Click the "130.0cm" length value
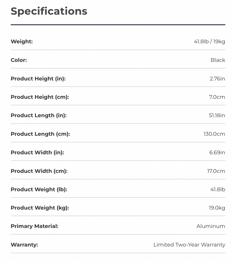Screen dimensions: 233x262 tap(214, 134)
